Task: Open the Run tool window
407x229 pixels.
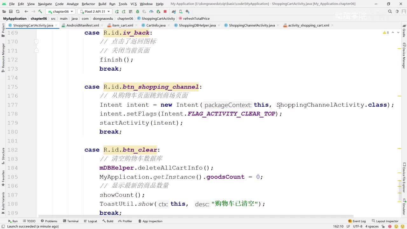Action: [x=13, y=221]
